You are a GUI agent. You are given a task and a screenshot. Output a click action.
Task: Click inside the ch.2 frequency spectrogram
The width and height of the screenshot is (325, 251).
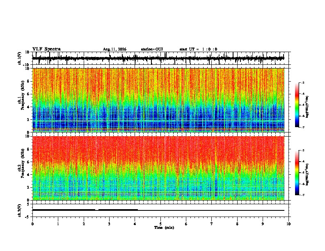pos(158,168)
